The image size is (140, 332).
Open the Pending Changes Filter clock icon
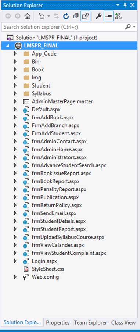(x=42, y=16)
